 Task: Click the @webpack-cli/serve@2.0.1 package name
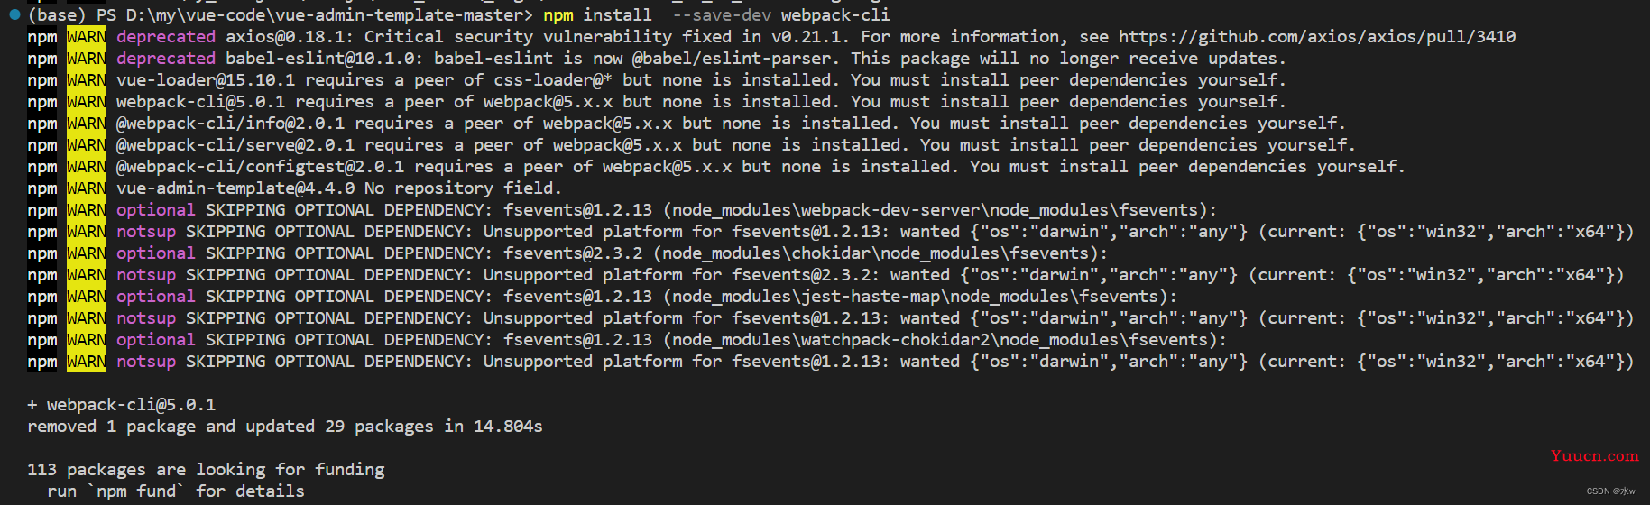(235, 145)
